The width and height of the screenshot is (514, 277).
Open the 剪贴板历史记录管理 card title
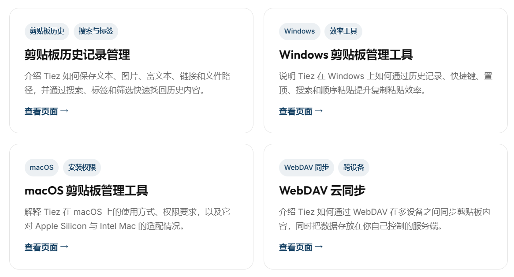77,54
